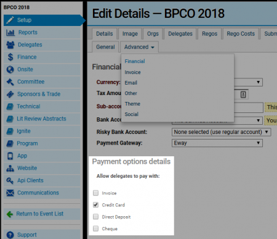Click the App mobile phone icon
The height and width of the screenshot is (239, 277).
click(x=10, y=156)
